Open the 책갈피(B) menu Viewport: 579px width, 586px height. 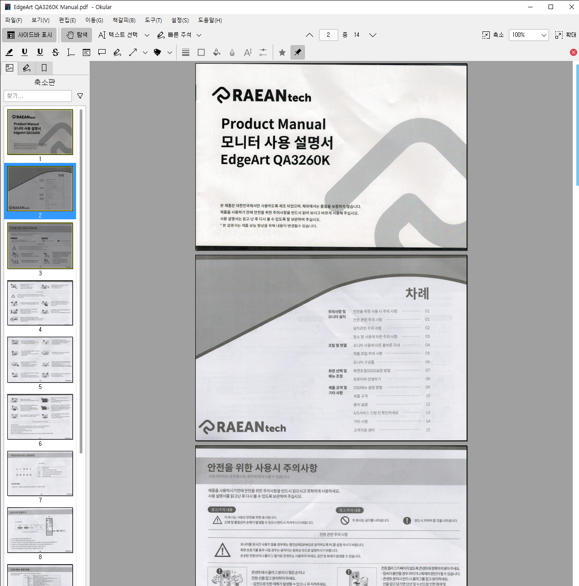(x=124, y=20)
